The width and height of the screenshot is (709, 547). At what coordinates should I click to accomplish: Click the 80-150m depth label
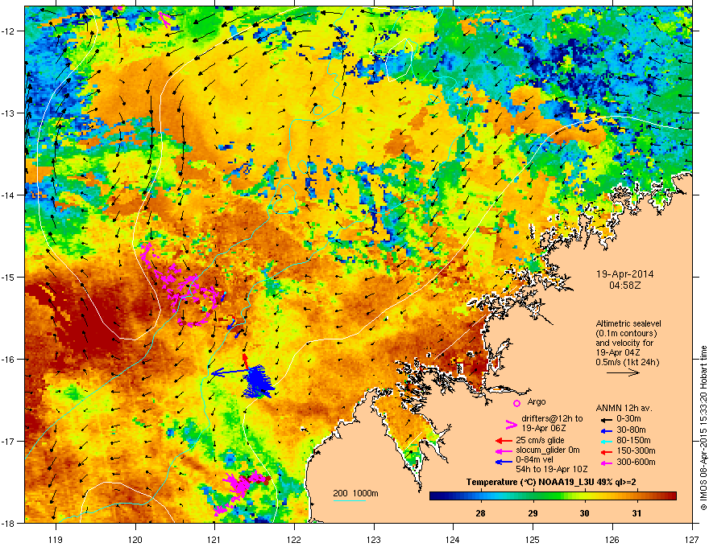click(x=633, y=441)
